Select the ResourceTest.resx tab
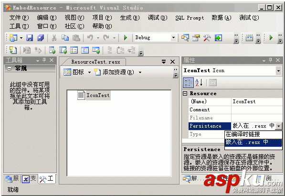The height and width of the screenshot is (196, 285). click(x=95, y=62)
